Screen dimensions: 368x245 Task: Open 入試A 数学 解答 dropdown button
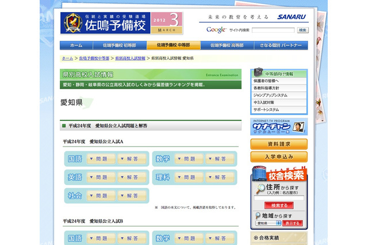(x=220, y=159)
